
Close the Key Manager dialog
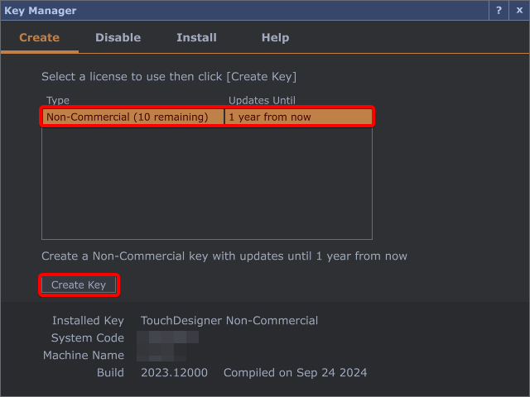point(519,10)
